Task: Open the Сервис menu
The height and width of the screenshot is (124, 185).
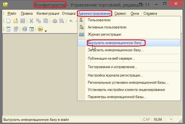Action: 120,13
